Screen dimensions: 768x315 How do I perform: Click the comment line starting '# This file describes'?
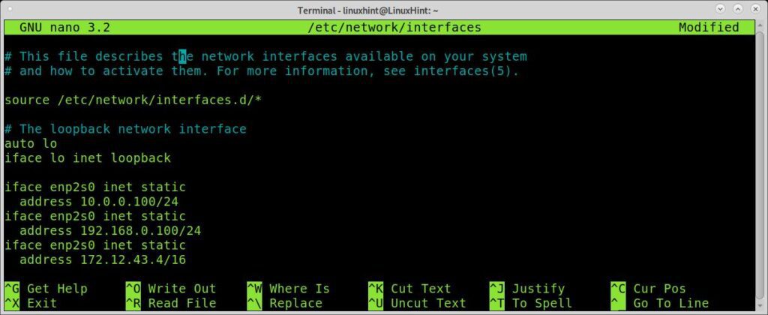point(266,57)
